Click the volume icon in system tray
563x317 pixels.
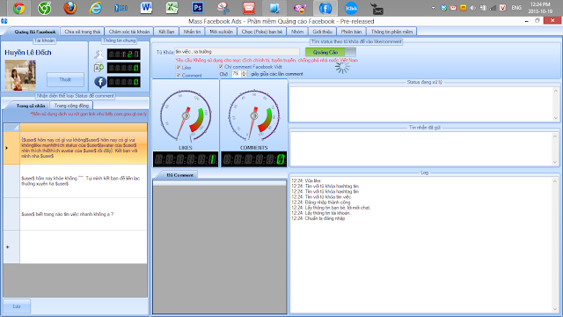473,8
